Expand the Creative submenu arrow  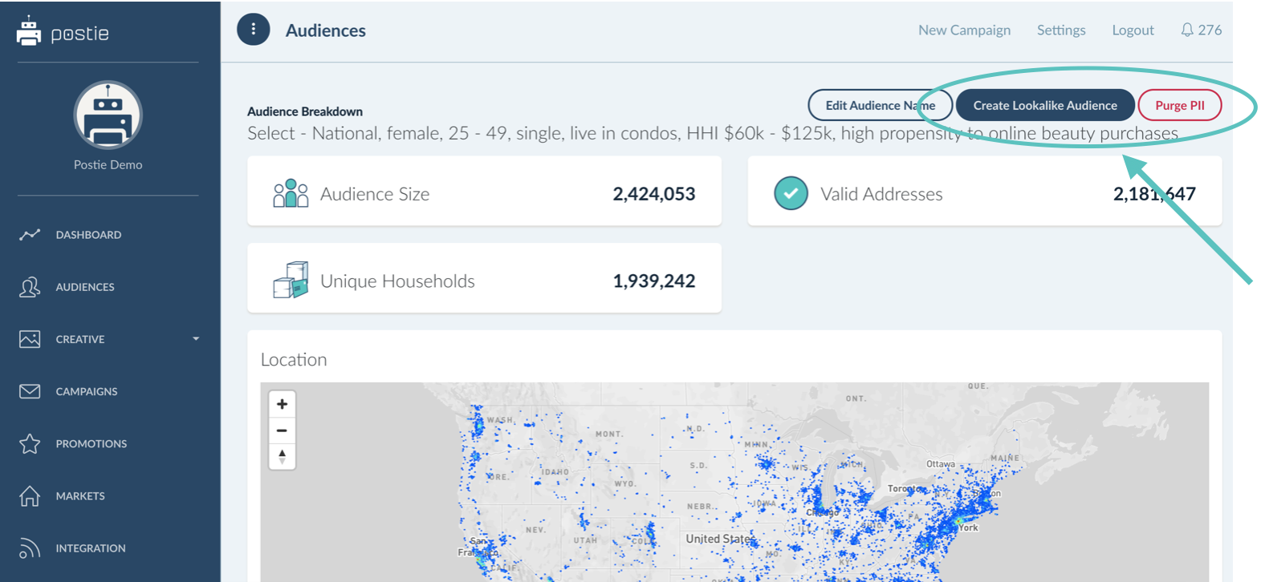196,339
